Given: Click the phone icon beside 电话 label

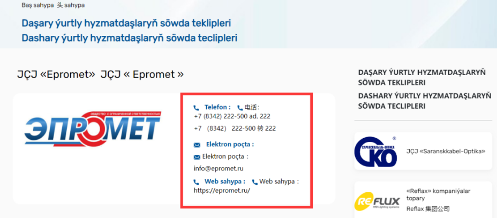Looking at the screenshot, I should (240, 108).
